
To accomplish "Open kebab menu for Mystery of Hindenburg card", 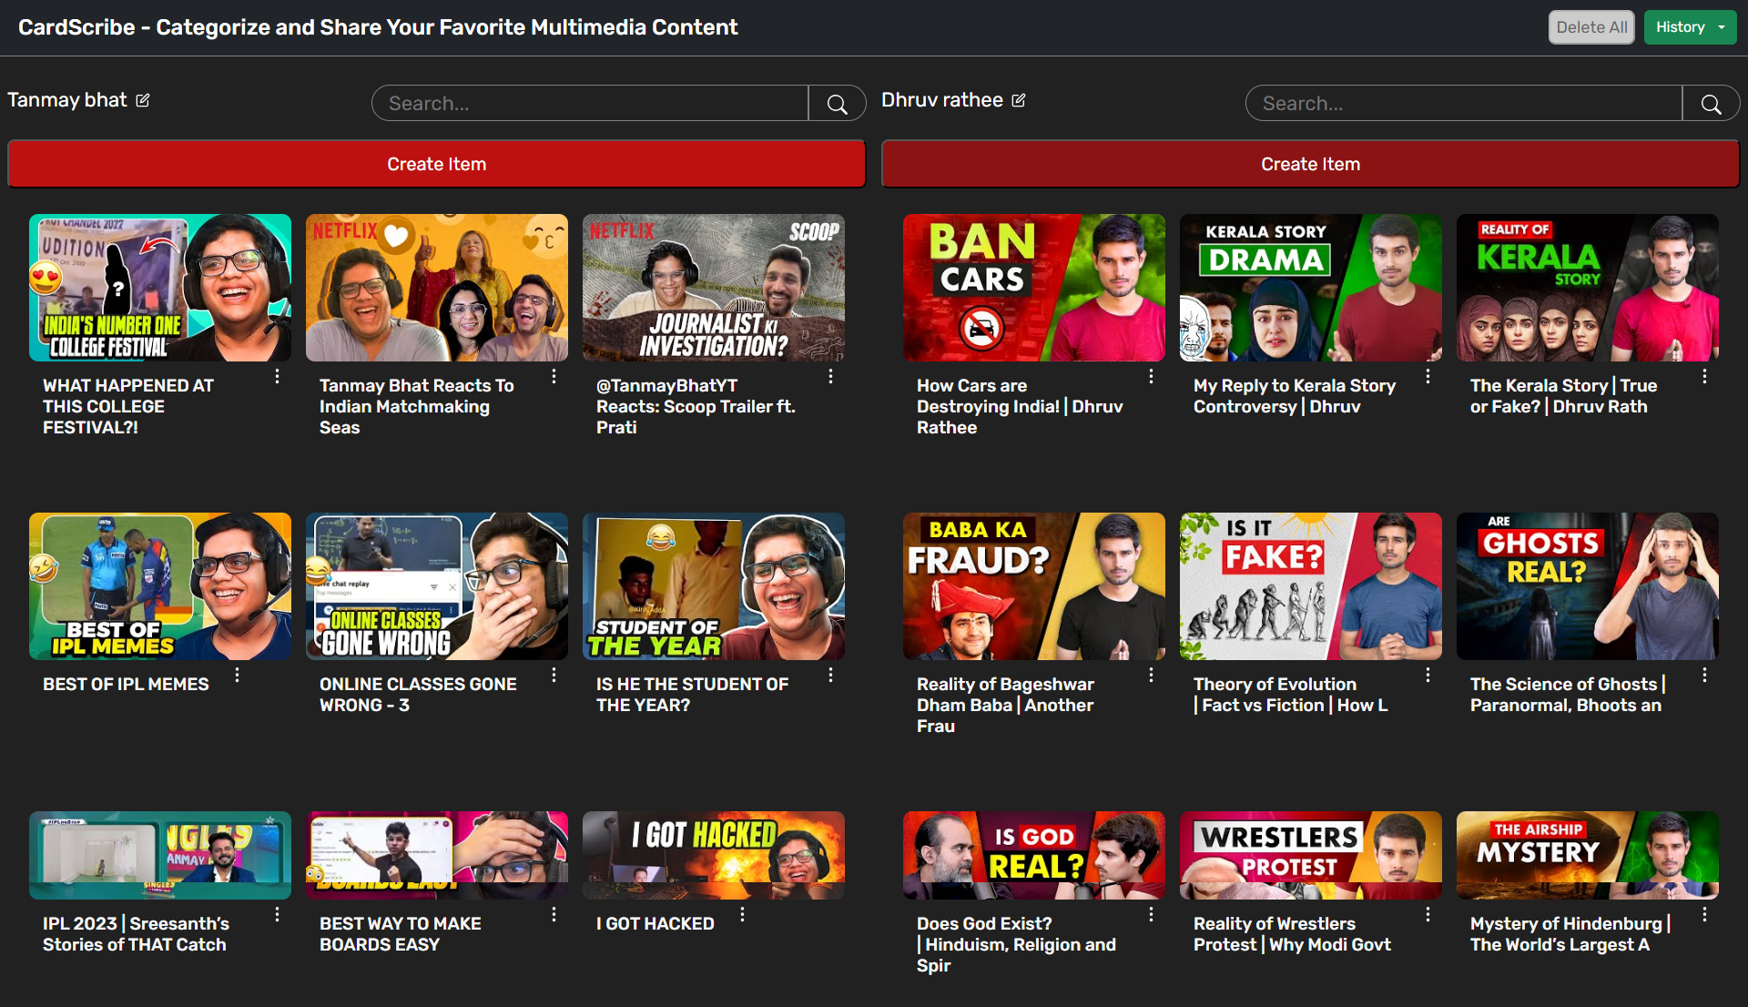I will [x=1704, y=915].
